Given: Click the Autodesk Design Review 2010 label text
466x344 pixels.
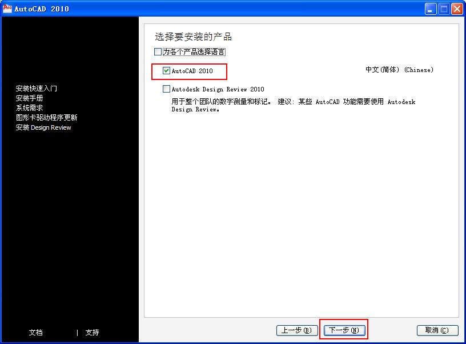Looking at the screenshot, I should [x=218, y=89].
